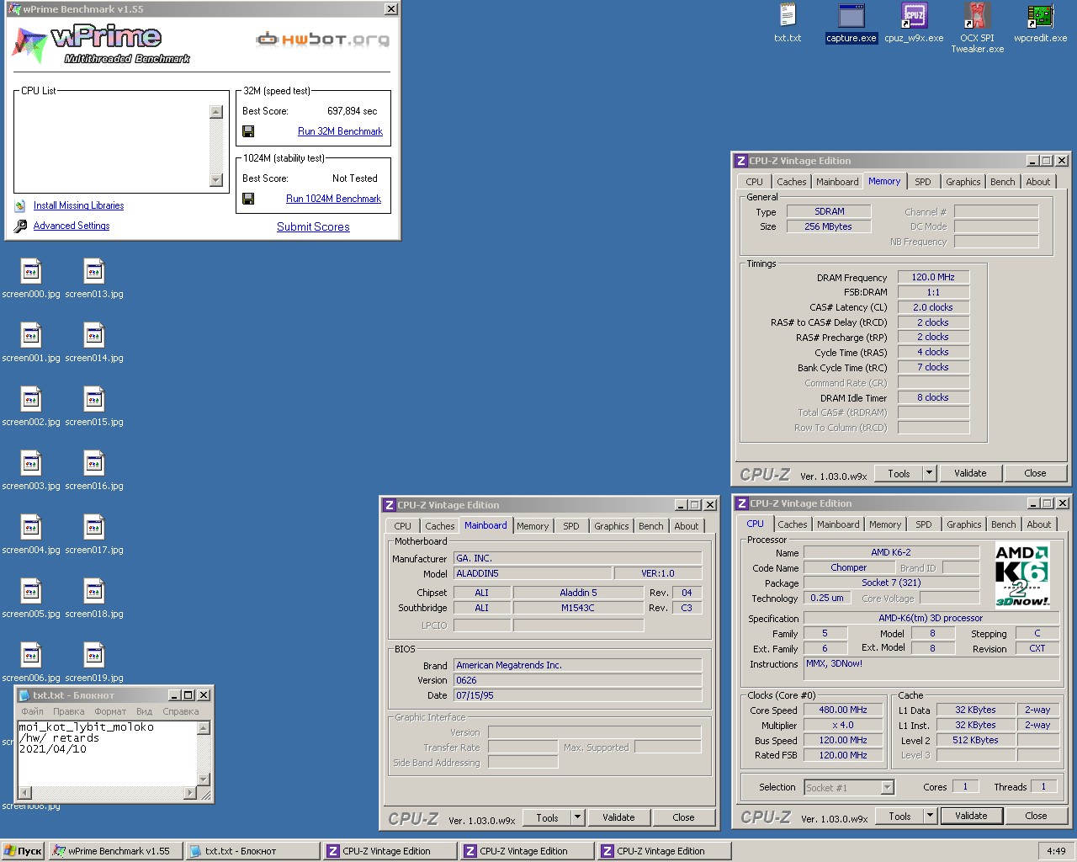Switch to SPD tab in Memory CPU-Z window

point(923,182)
